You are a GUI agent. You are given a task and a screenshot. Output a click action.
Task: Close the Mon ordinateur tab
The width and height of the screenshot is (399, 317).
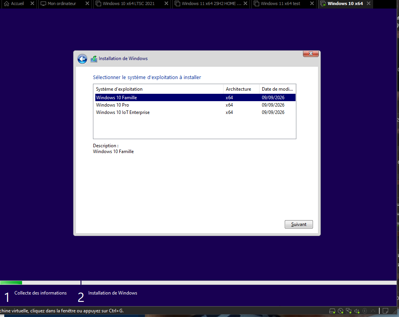87,3
